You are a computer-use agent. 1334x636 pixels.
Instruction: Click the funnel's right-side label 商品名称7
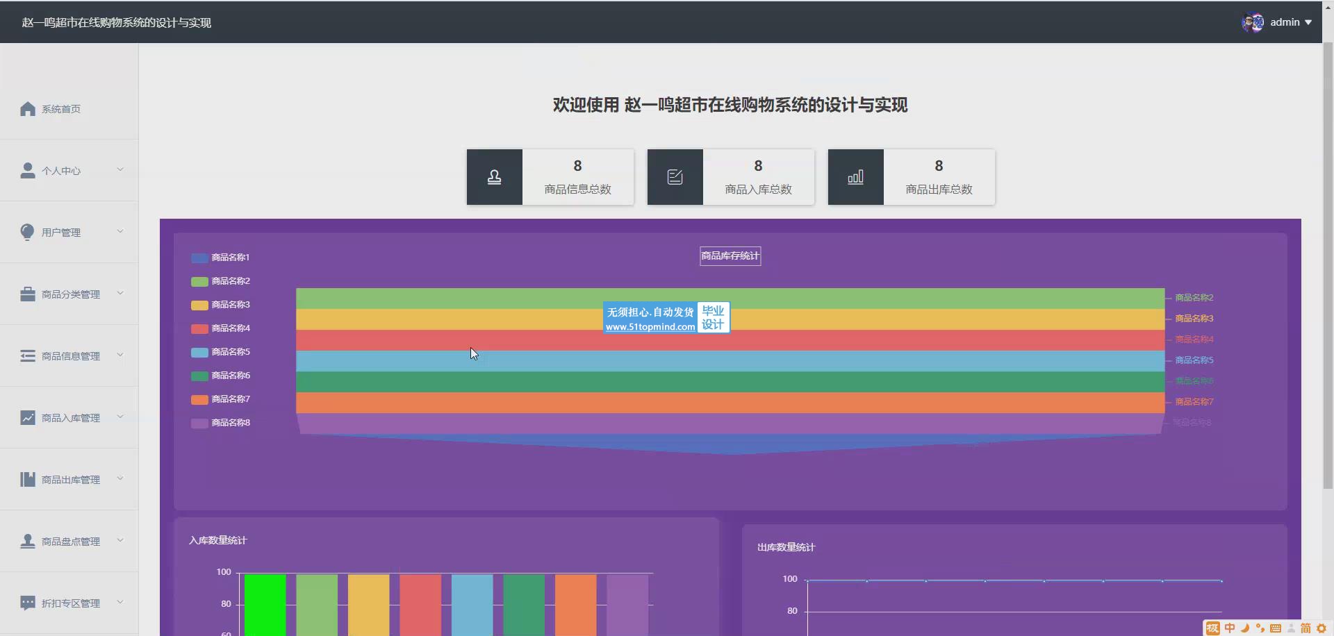1194,402
